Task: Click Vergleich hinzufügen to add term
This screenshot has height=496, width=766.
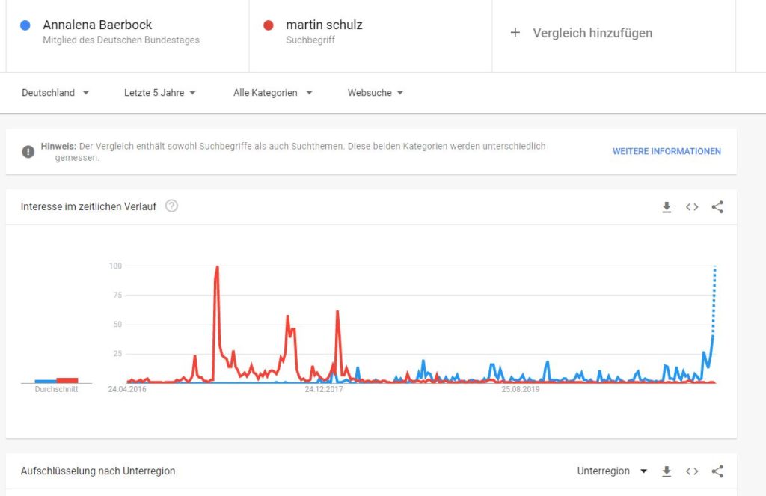Action: (592, 33)
